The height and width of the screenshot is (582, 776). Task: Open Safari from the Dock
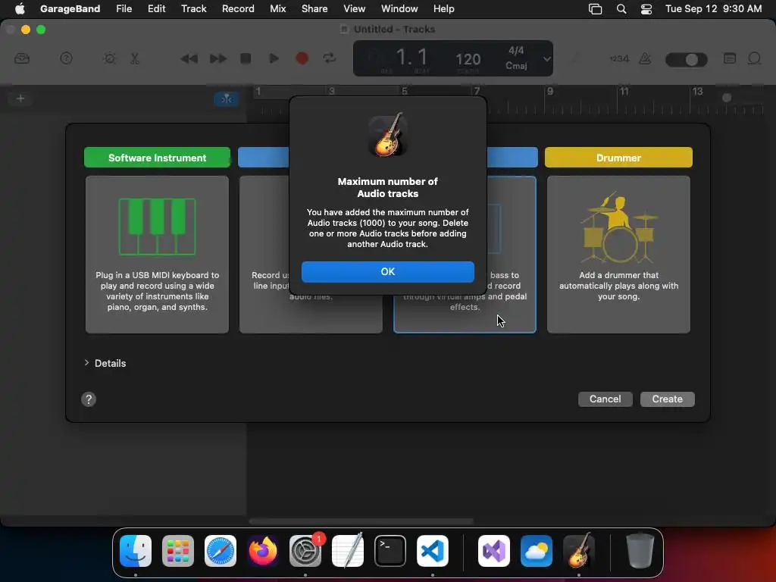[x=221, y=550]
